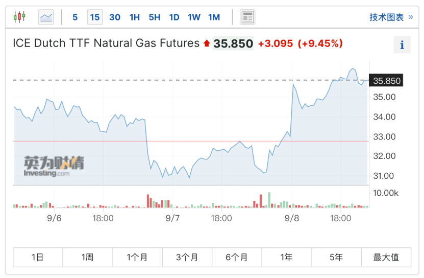Viewport: 424px width, 278px height.
Task: Switch to the 5H interval
Action: pyautogui.click(x=155, y=17)
